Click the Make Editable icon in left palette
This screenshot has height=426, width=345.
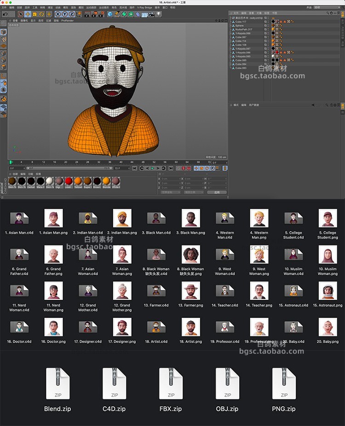tap(4, 23)
